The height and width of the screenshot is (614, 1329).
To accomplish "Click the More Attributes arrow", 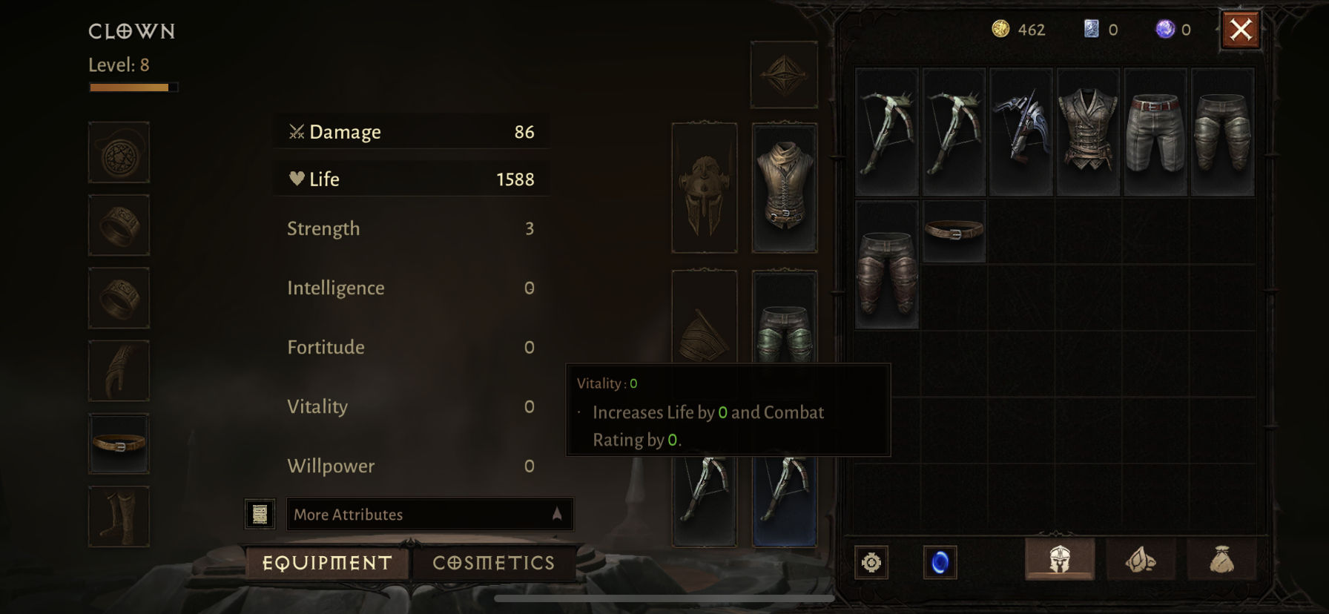I will click(x=557, y=514).
